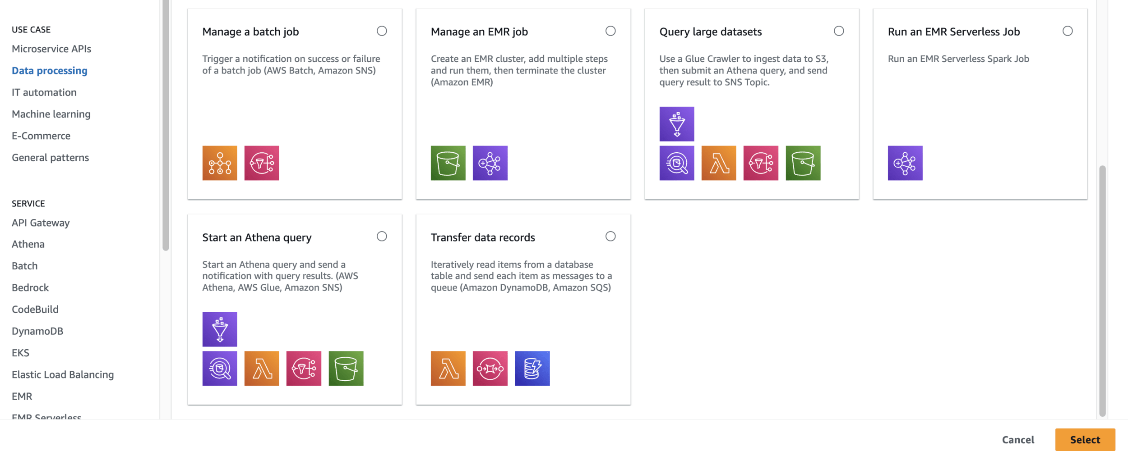Filter templates by Bedrock service
Viewport: 1128px width, 451px height.
[x=30, y=287]
